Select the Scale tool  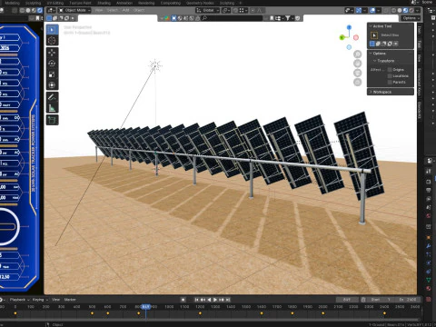(x=52, y=74)
